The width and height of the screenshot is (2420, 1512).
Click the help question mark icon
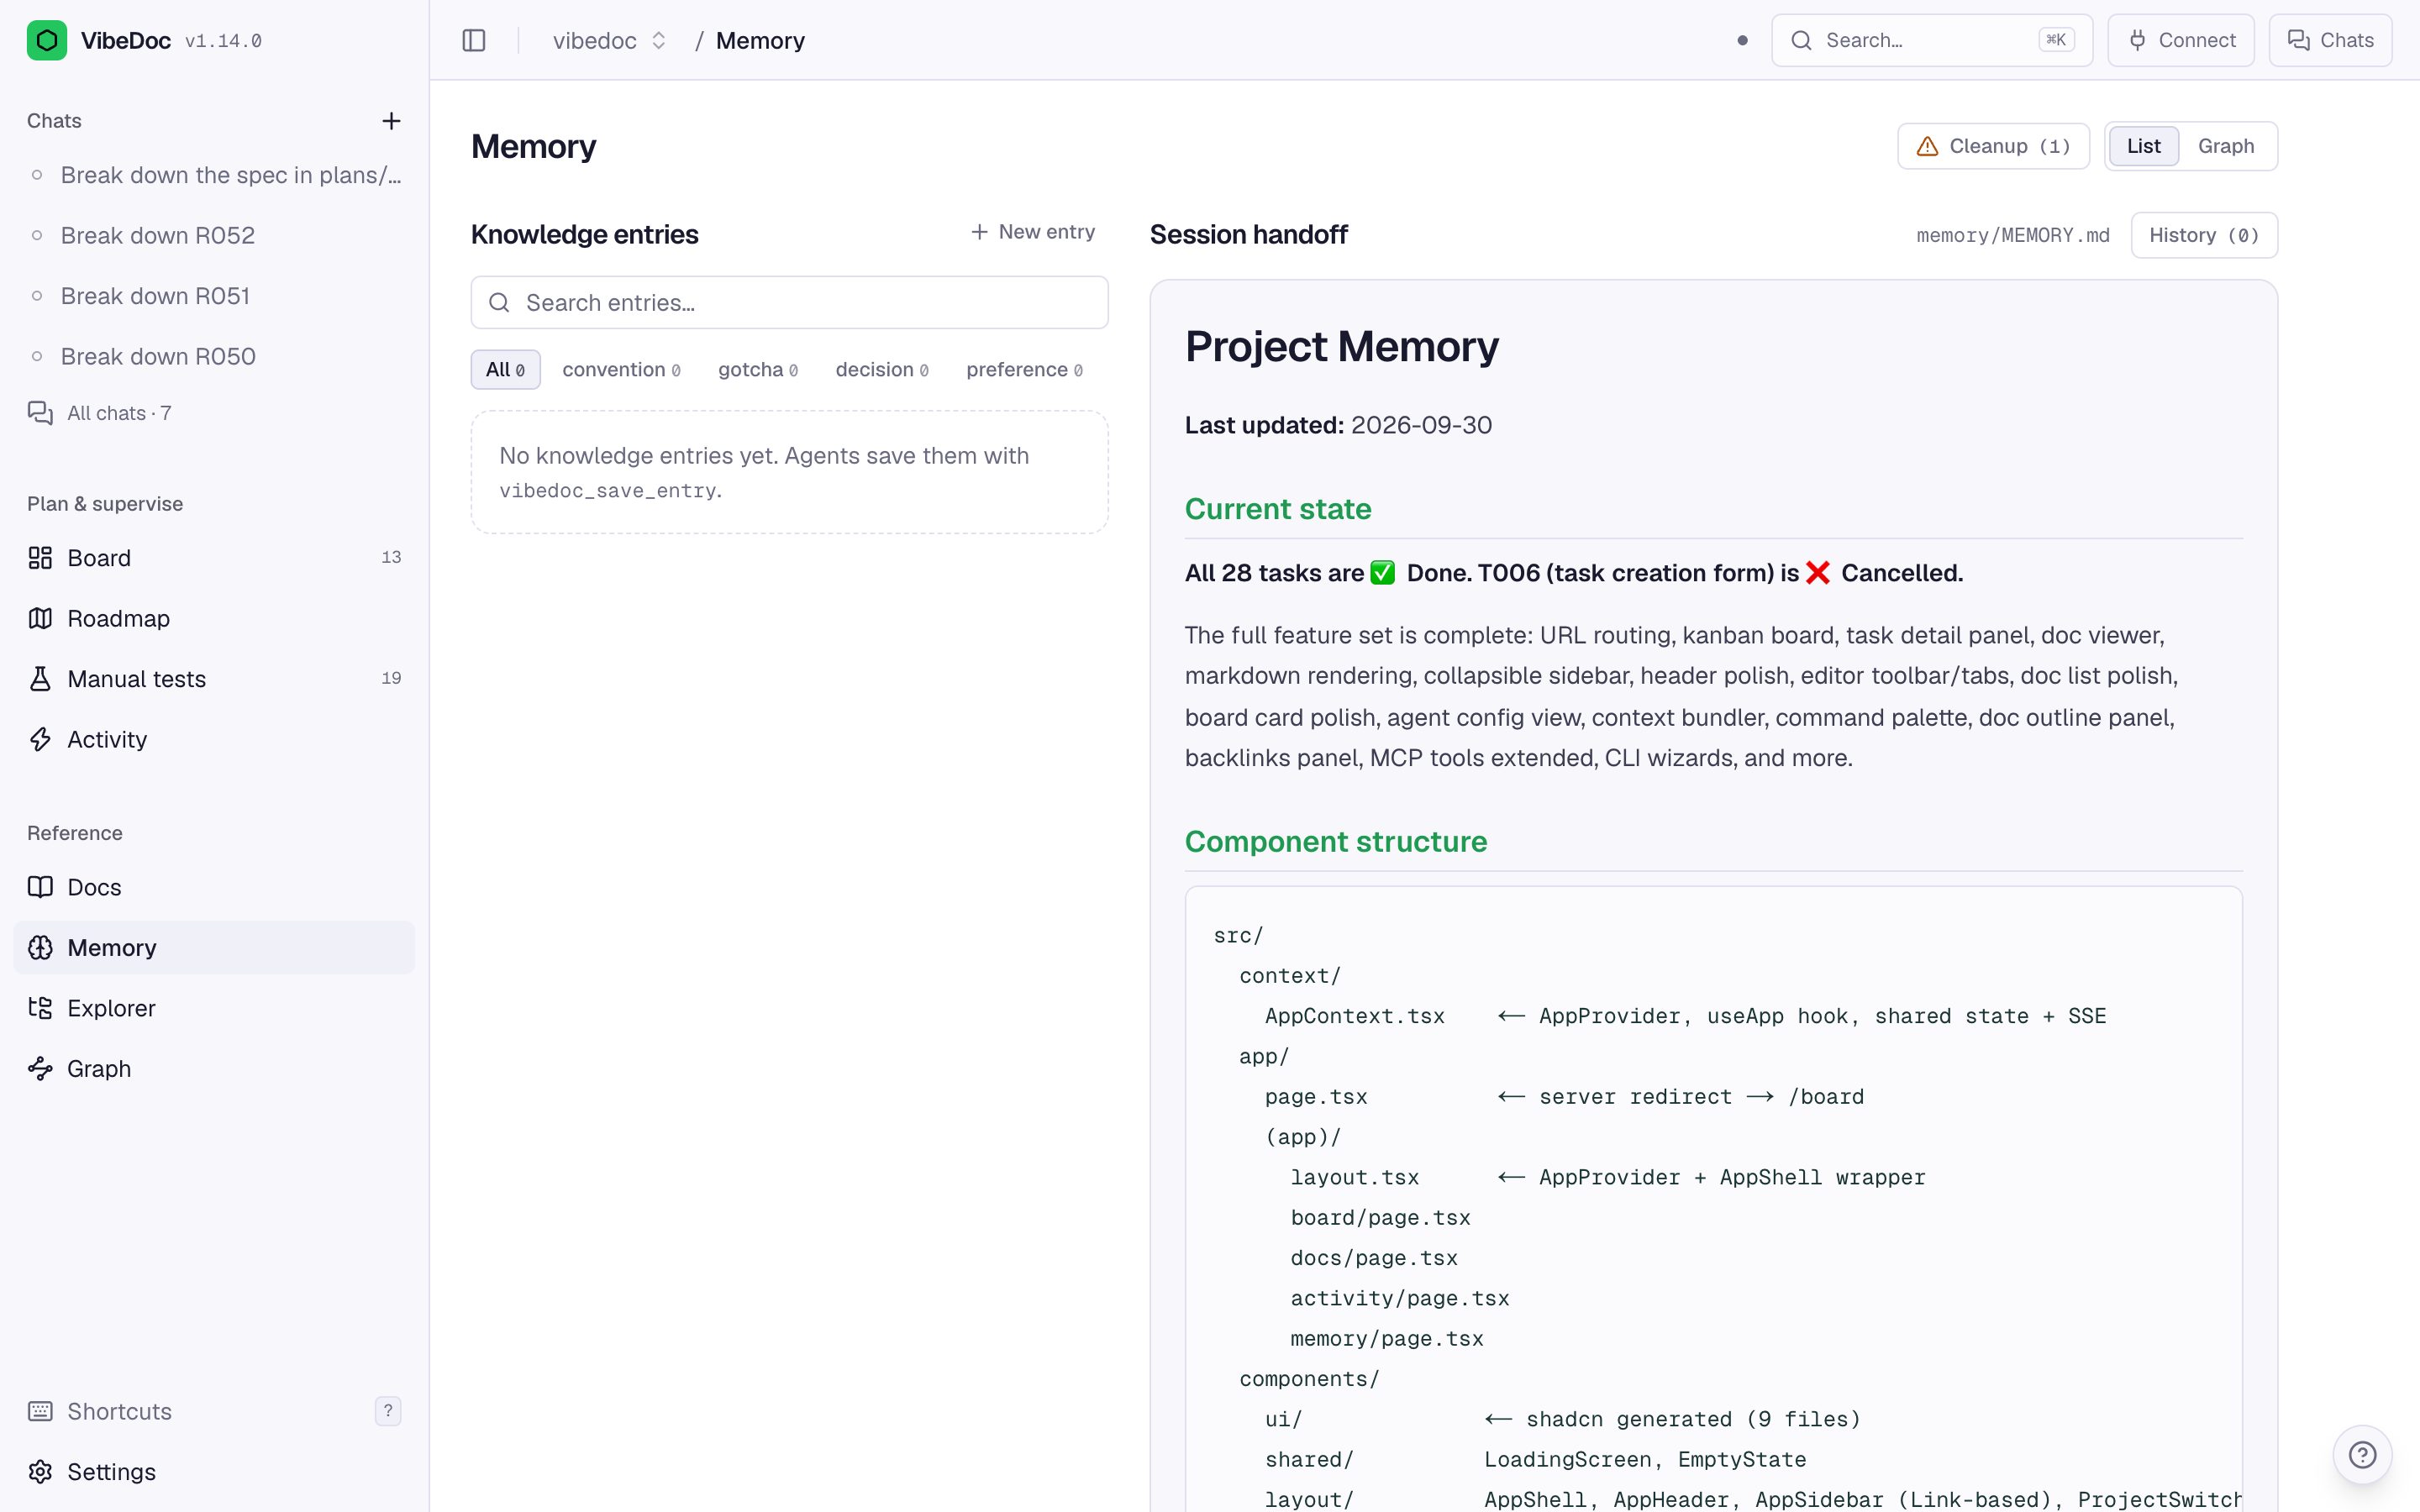pyautogui.click(x=2362, y=1454)
